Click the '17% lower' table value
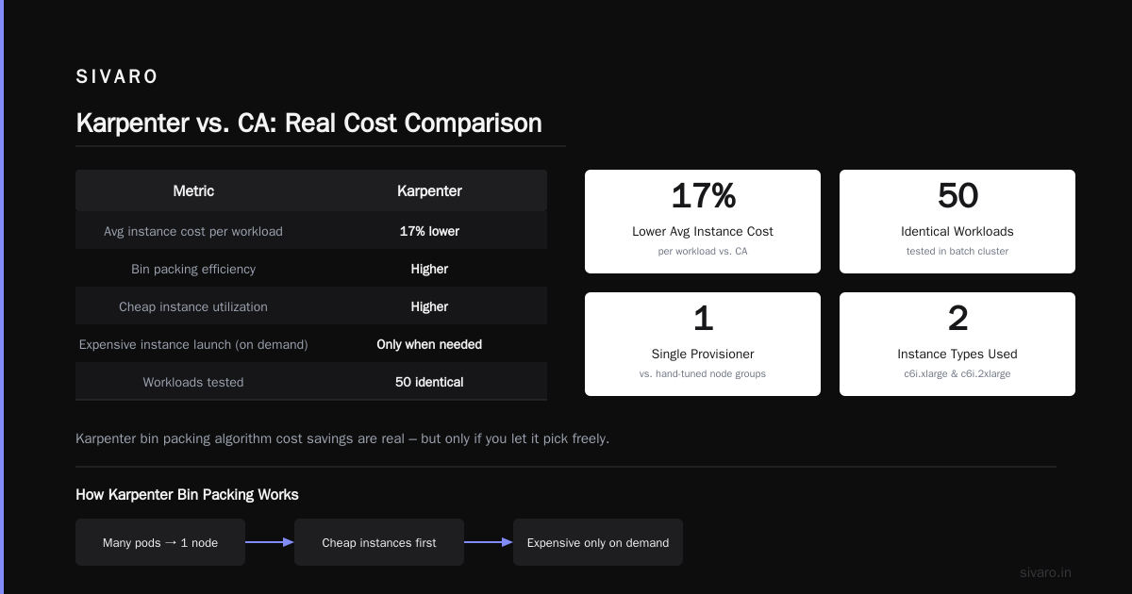 429,231
